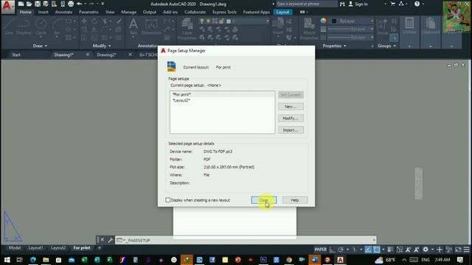Toggle annotation monitor plus icon in status bar

click(440, 250)
